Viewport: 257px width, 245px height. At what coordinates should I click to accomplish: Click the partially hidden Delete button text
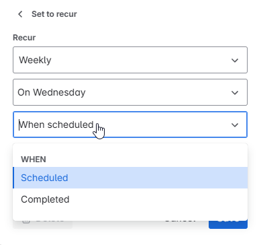point(50,221)
